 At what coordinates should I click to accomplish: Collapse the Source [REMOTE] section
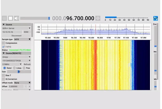coord(16,53)
